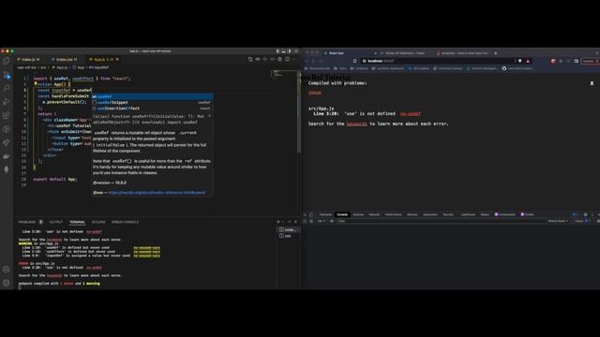600x337 pixels.
Task: Open the Manage gear in activity bar
Action: pos(7,283)
